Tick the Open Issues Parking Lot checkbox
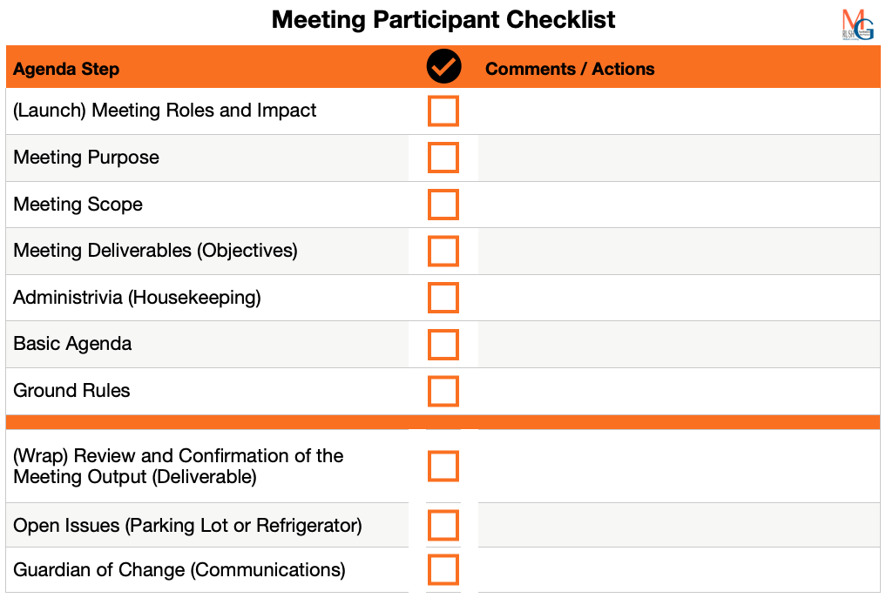This screenshot has height=598, width=886. (x=443, y=525)
